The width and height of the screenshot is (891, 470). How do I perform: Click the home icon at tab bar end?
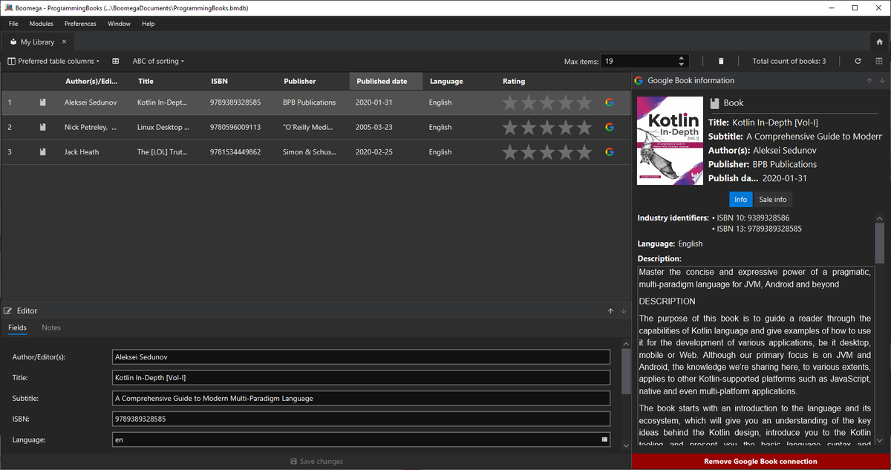click(x=879, y=42)
